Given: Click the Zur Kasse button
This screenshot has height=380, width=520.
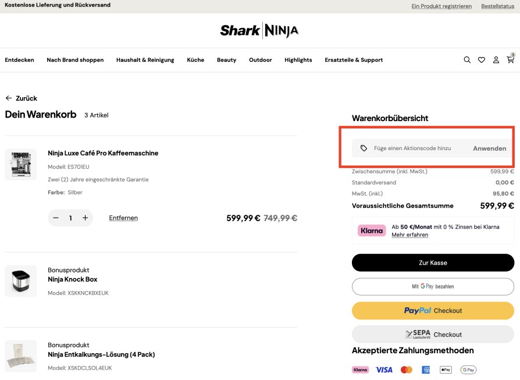Looking at the screenshot, I should coord(433,262).
